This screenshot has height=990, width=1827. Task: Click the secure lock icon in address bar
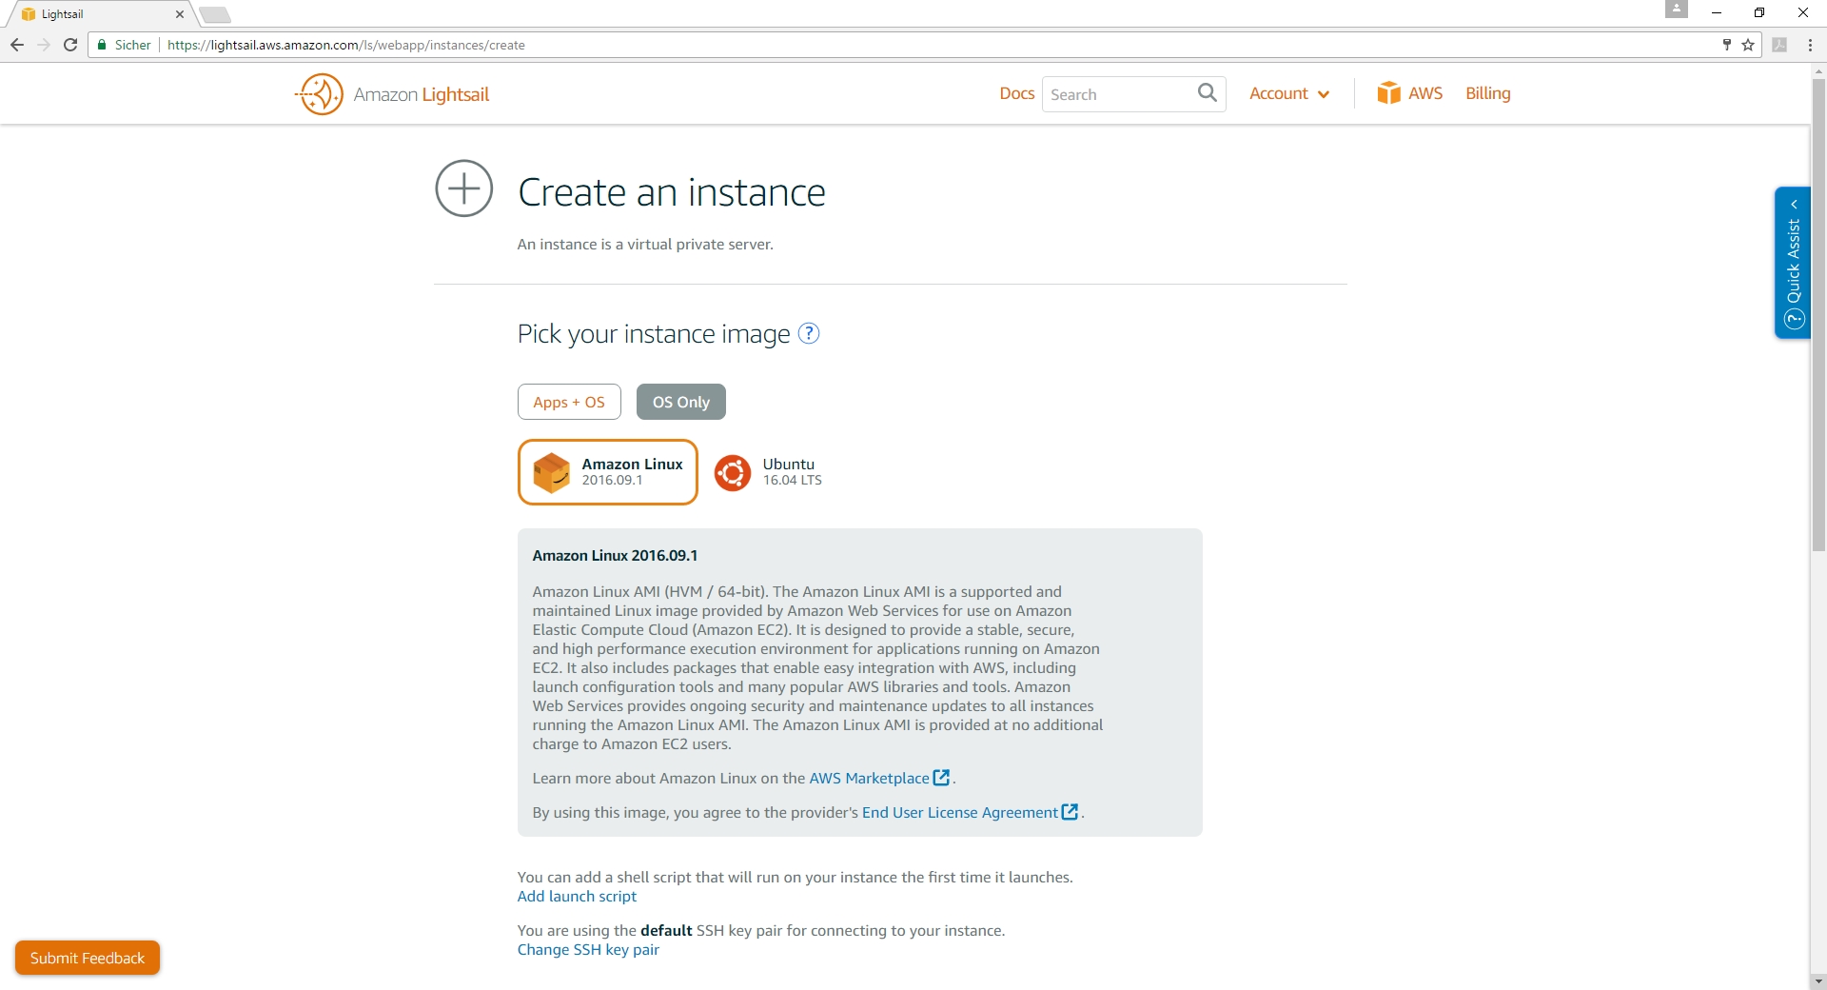(x=102, y=45)
